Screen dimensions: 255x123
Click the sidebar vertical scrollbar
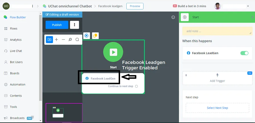pyautogui.click(x=41, y=58)
